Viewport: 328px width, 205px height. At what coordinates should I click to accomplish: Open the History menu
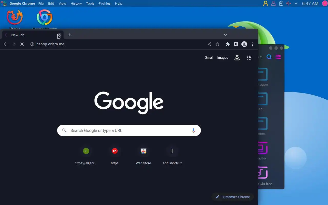click(76, 3)
